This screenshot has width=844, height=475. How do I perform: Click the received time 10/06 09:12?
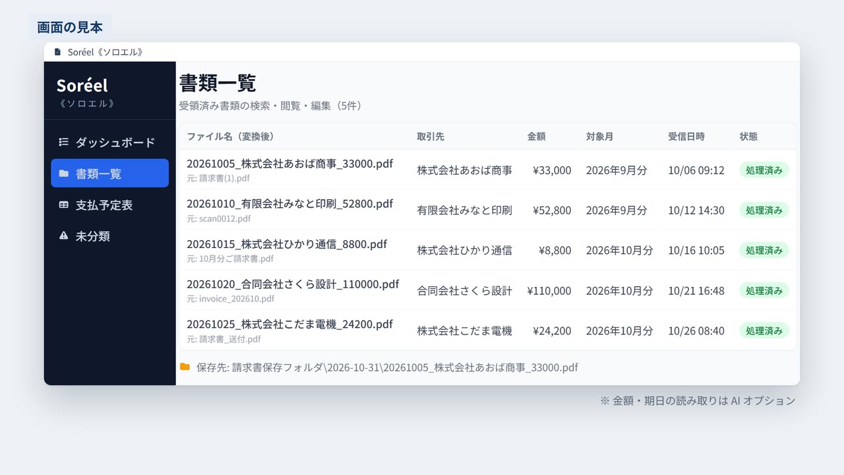(696, 170)
